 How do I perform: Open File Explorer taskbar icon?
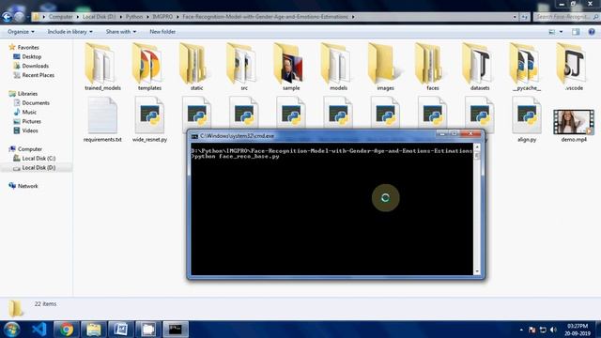pyautogui.click(x=94, y=330)
